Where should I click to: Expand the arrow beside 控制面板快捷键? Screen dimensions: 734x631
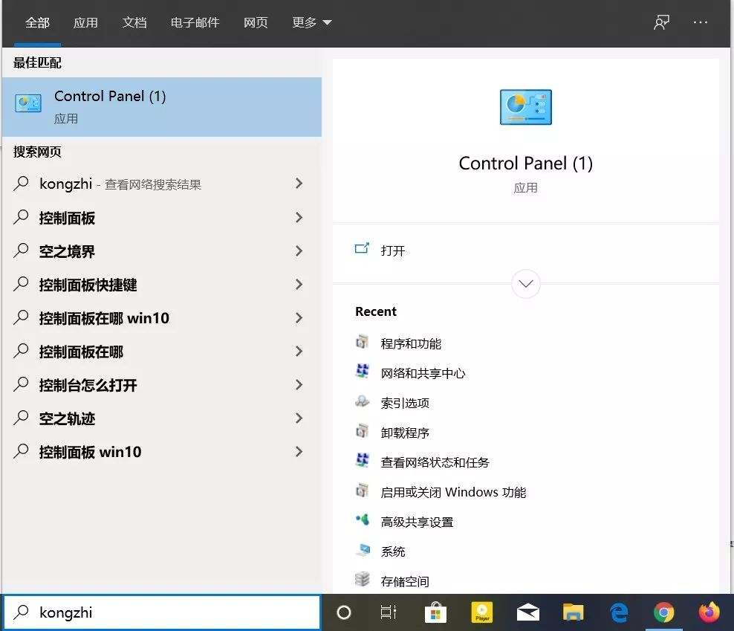click(x=299, y=285)
